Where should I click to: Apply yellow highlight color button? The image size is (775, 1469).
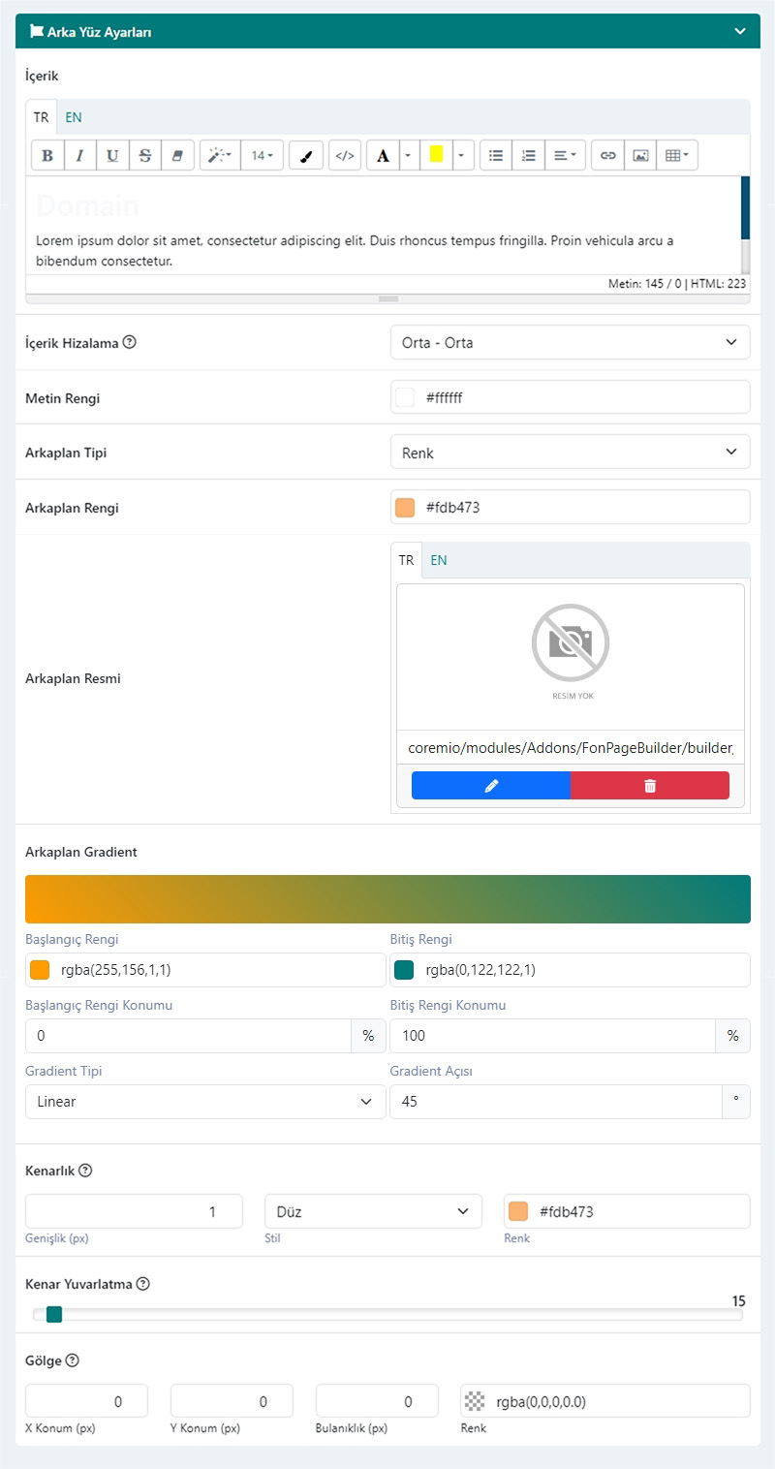[x=436, y=155]
